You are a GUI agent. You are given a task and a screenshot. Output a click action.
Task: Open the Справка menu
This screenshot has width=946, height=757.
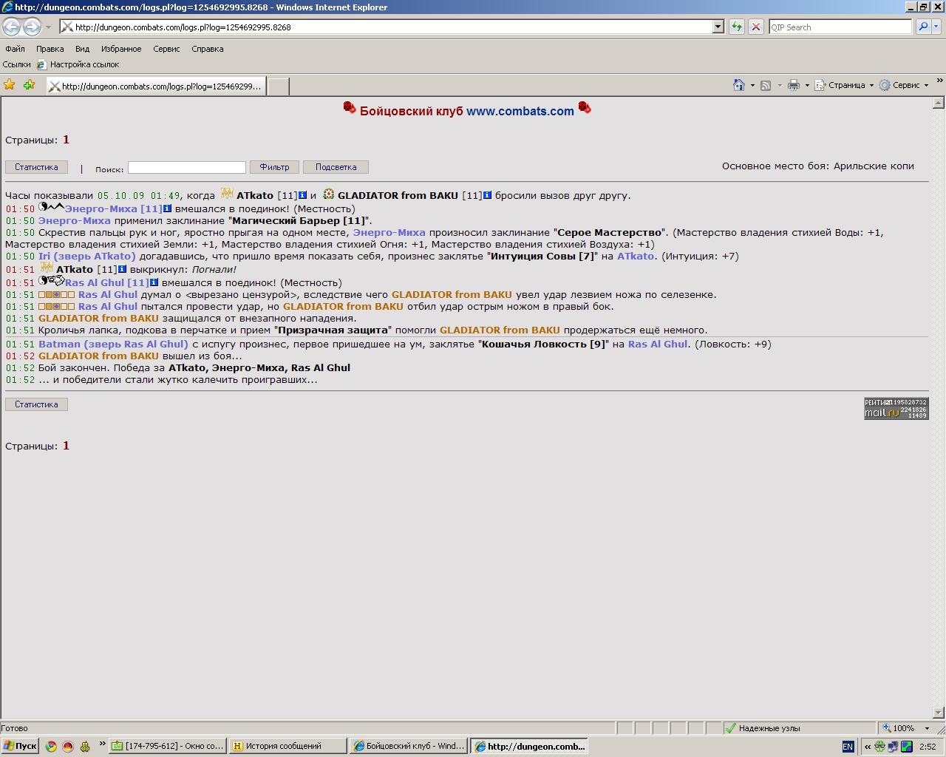pyautogui.click(x=207, y=49)
